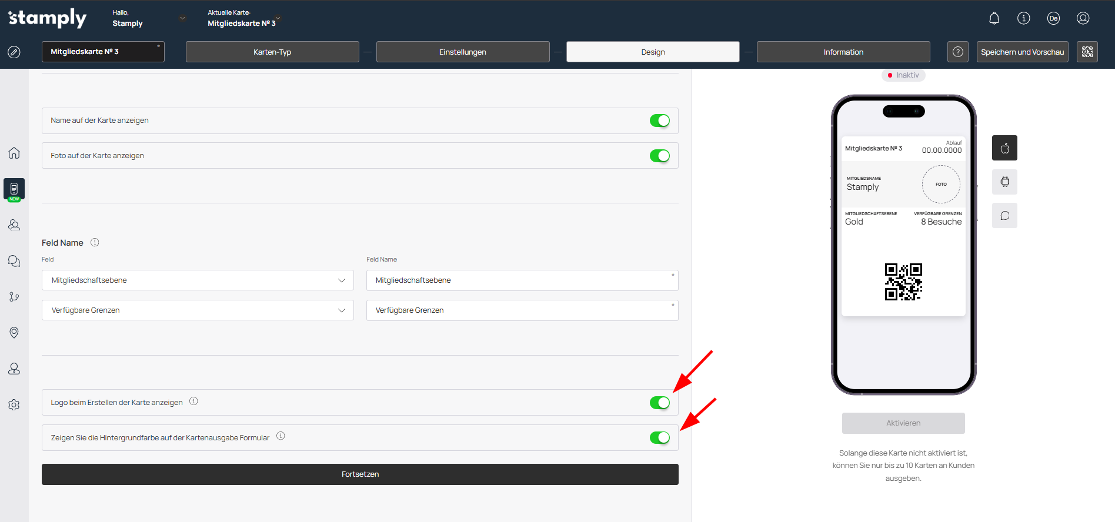
Task: Expand the Aktuelle Karte selector chevron
Action: coord(278,18)
